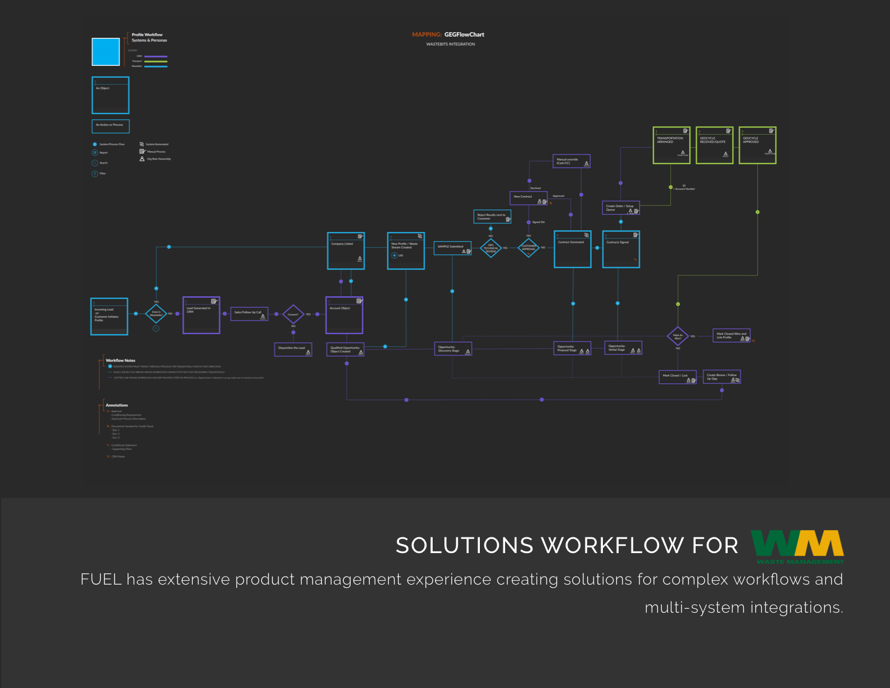The image size is (890, 688).
Task: Click manual process icon in Account Object node
Action: point(358,301)
